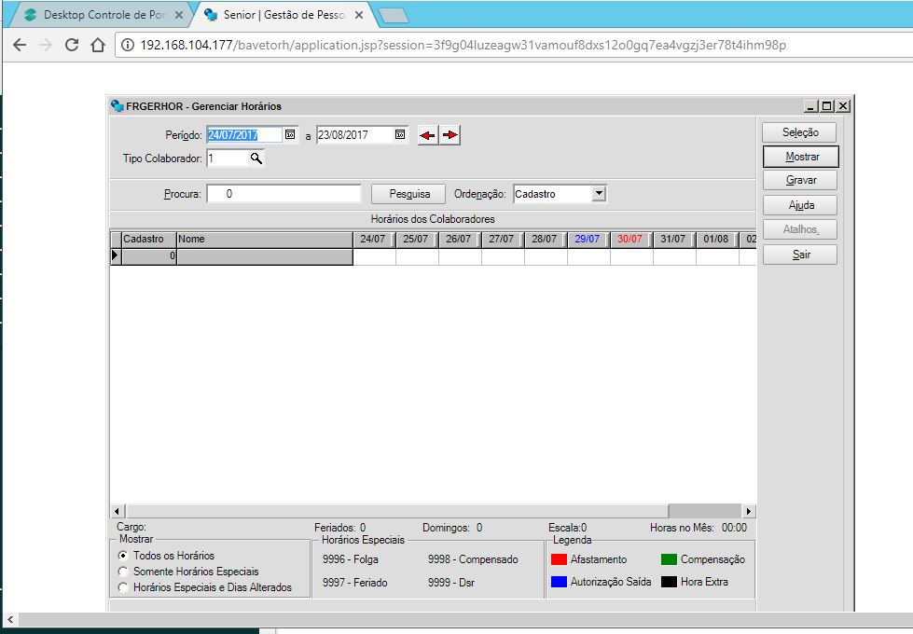
Task: Choose Horários Especiais e Dias Alterados option
Action: pos(123,587)
